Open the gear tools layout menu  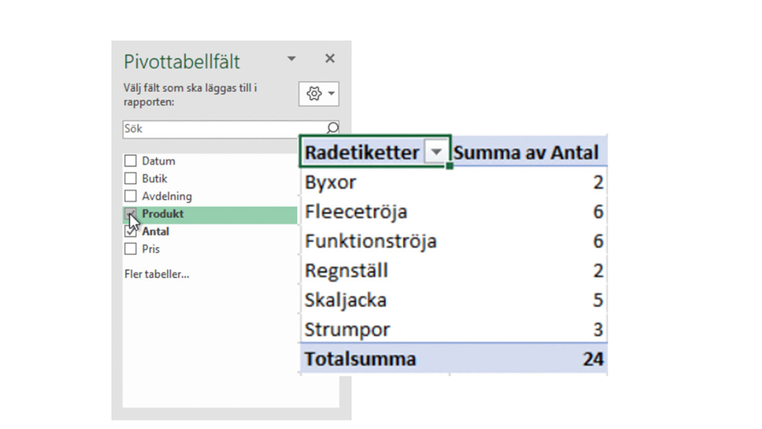[x=318, y=94]
